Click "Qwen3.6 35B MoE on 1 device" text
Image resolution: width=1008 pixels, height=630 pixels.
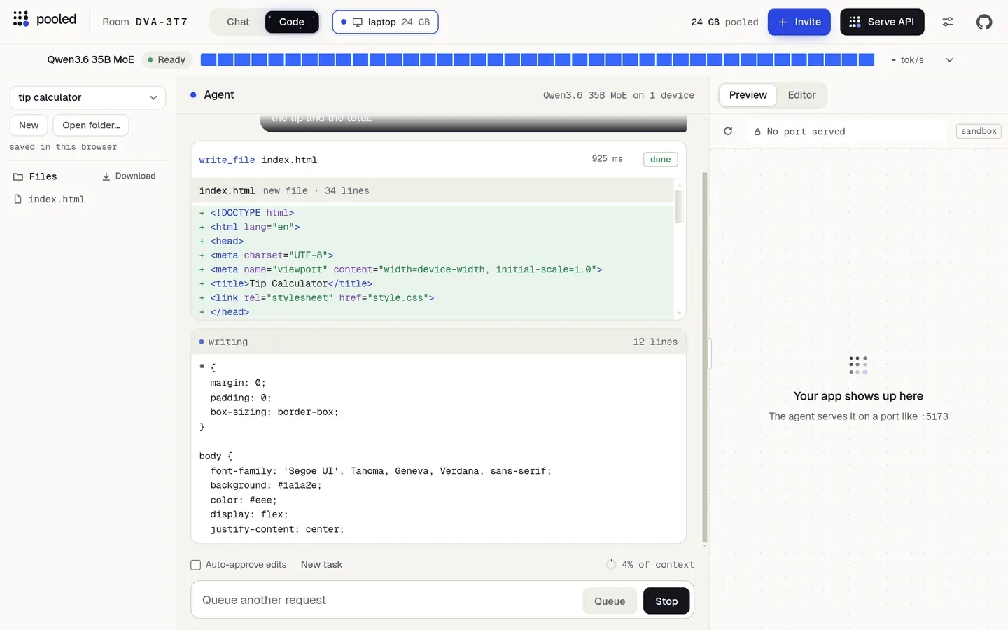(x=619, y=95)
